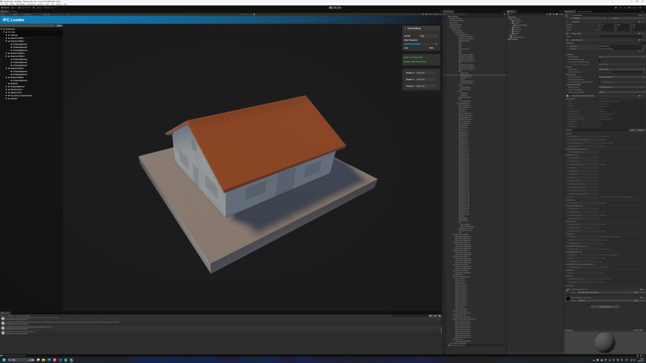This screenshot has width=646, height=363.
Task: Select the Console tab
Action: (x=5, y=312)
